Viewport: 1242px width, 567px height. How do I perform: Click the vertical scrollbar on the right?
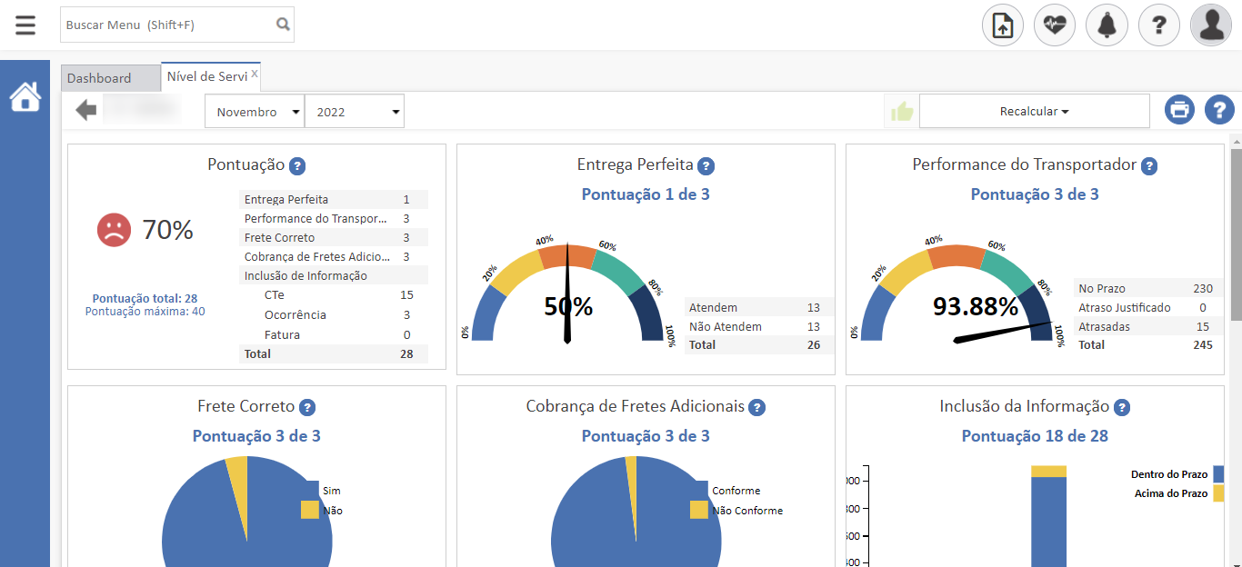click(x=1235, y=236)
